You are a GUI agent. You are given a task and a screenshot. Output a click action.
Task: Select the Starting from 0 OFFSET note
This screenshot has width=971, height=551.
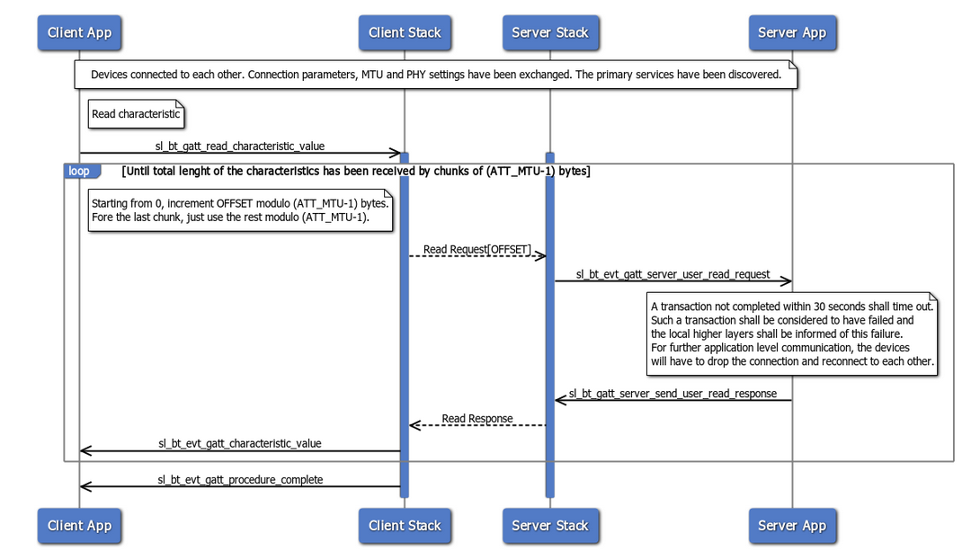pos(240,210)
